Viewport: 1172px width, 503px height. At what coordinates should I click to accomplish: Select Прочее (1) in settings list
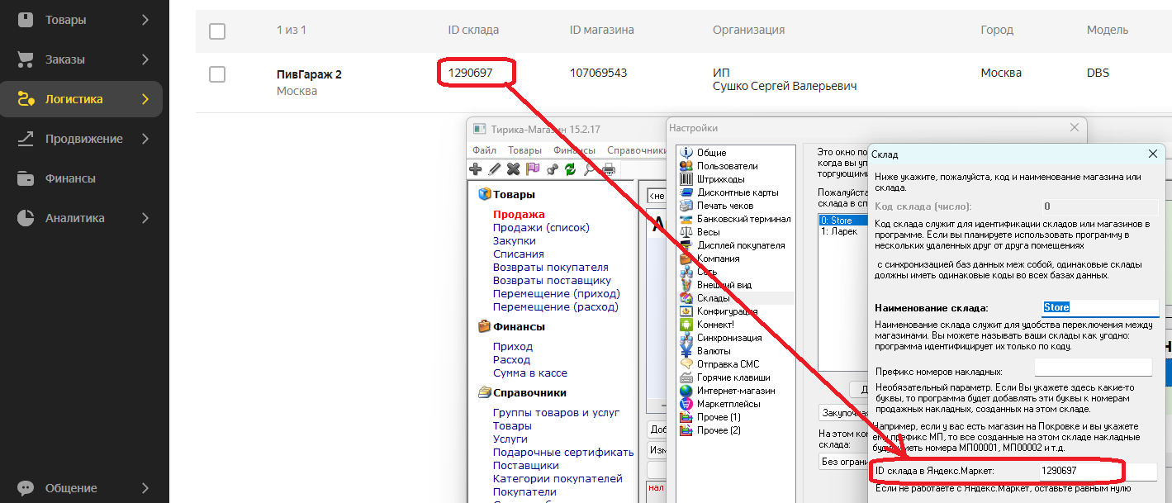click(x=719, y=417)
